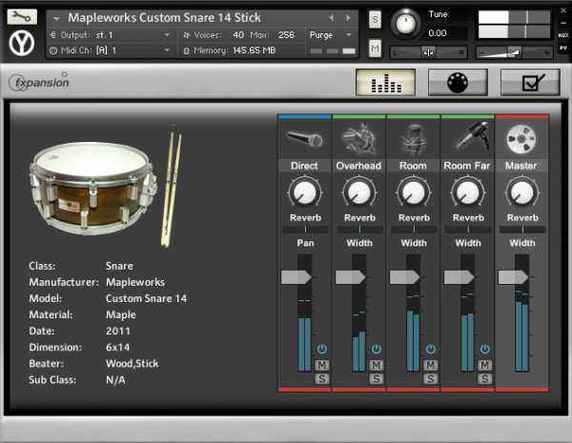
Task: Solo the Direct channel
Action: (x=322, y=379)
